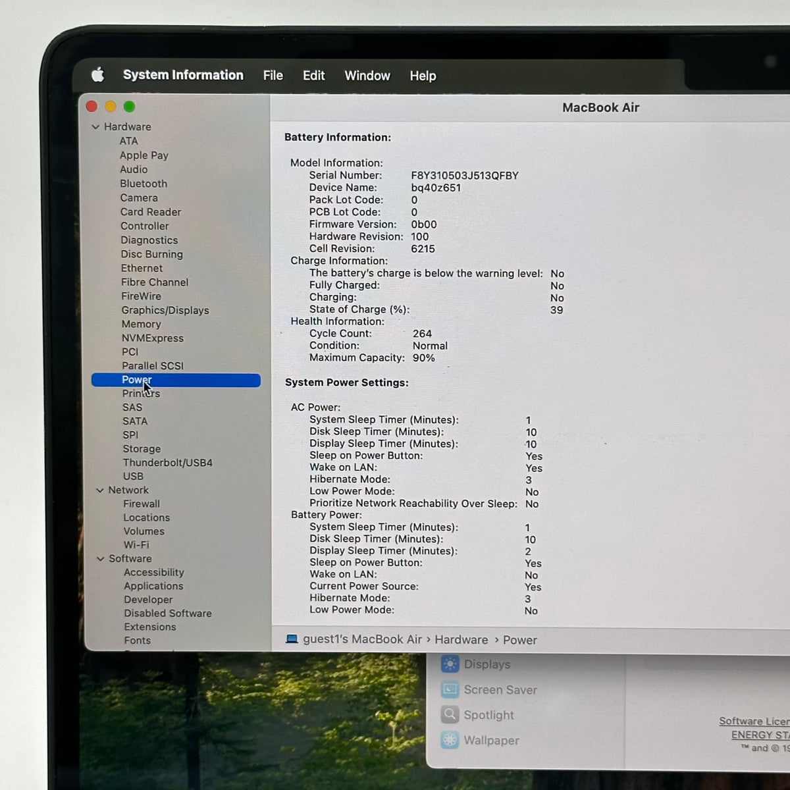Open Displays icon in System Settings window
The image size is (790, 790).
[450, 664]
